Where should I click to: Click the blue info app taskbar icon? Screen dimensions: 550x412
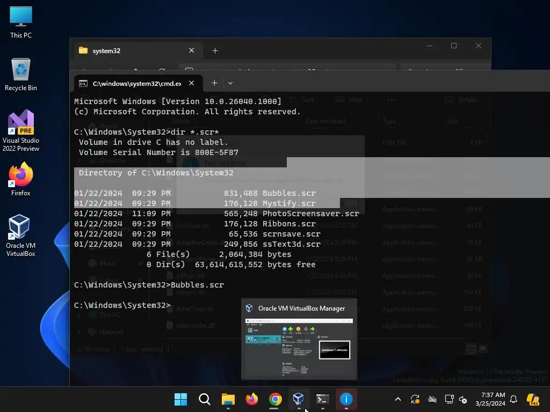point(346,399)
